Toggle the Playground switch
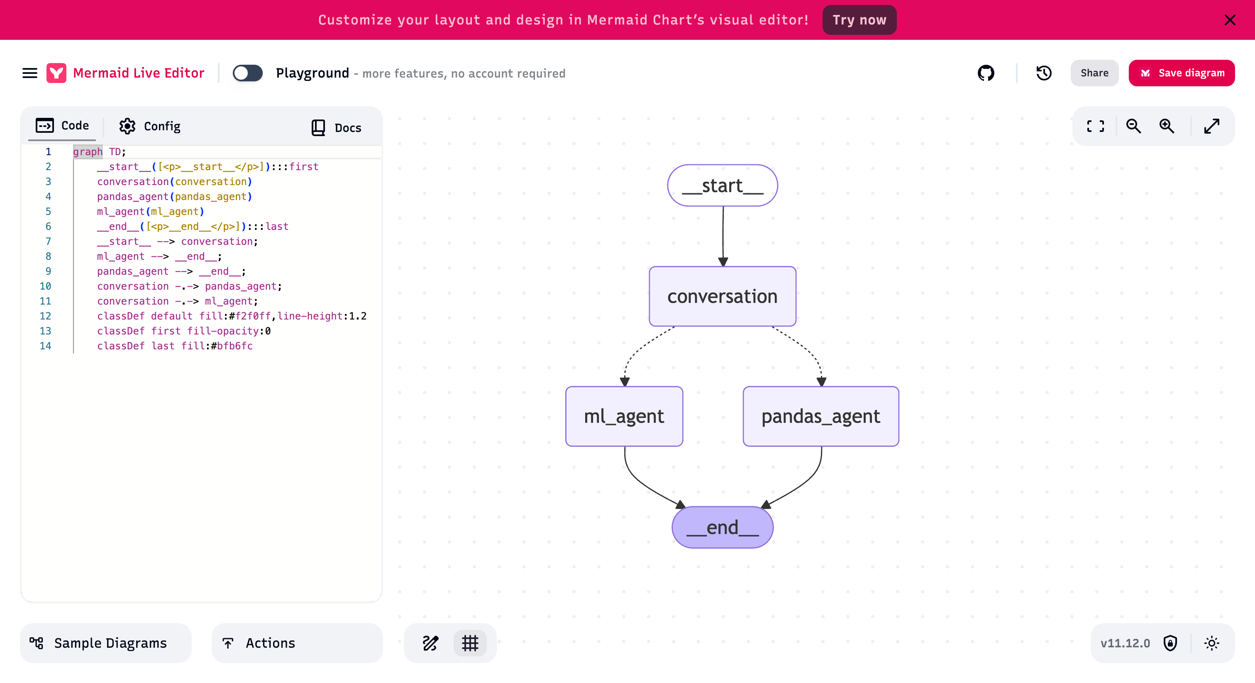Screen dimensions: 1255x683 pos(247,73)
